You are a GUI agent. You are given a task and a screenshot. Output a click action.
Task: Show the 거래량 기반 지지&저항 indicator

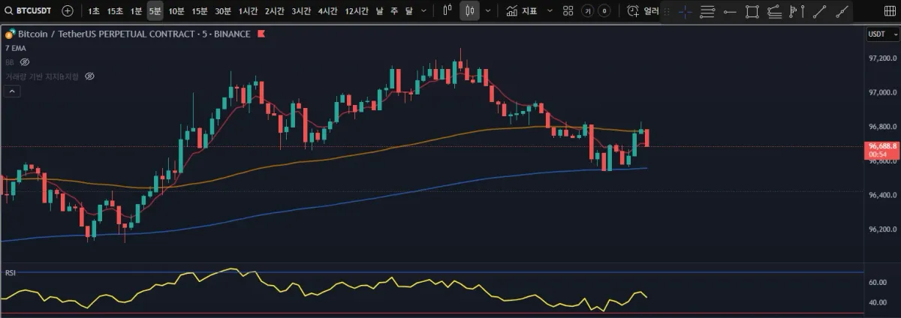click(x=89, y=76)
